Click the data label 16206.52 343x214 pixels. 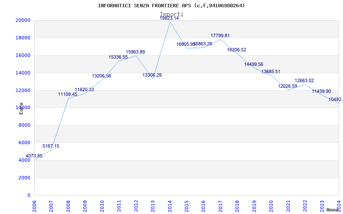[237, 50]
